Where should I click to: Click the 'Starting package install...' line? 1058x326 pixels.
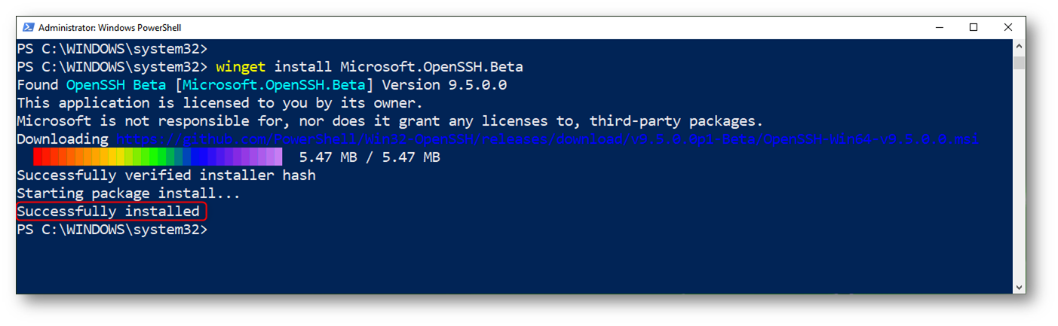[128, 193]
